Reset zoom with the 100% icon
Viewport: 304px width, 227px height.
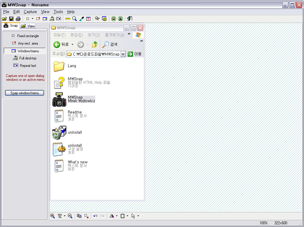coord(60,216)
